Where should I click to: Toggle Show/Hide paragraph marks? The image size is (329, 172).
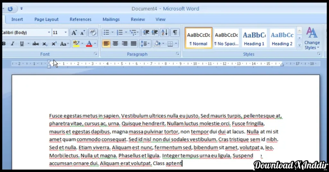coord(175,32)
